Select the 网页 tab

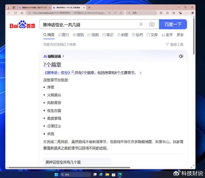coord(49,35)
